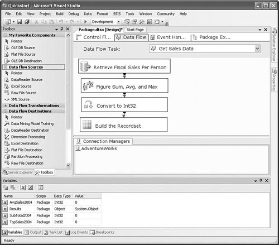Switch to the Control Flow tab
This screenshot has width=279, height=245.
(x=94, y=37)
